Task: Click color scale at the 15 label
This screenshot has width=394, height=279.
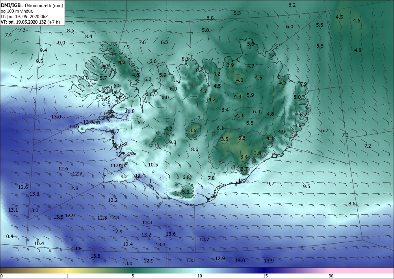Action: point(265,276)
